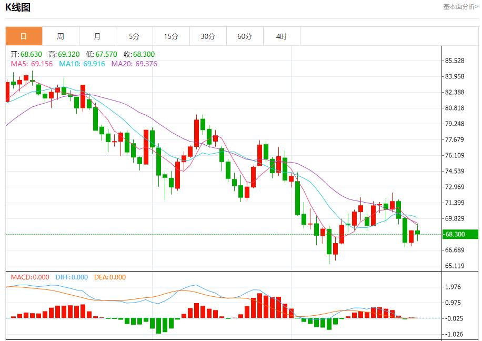This screenshot has width=482, height=341.
Task: Click the green 68.300 current price tag
Action: 460,234
